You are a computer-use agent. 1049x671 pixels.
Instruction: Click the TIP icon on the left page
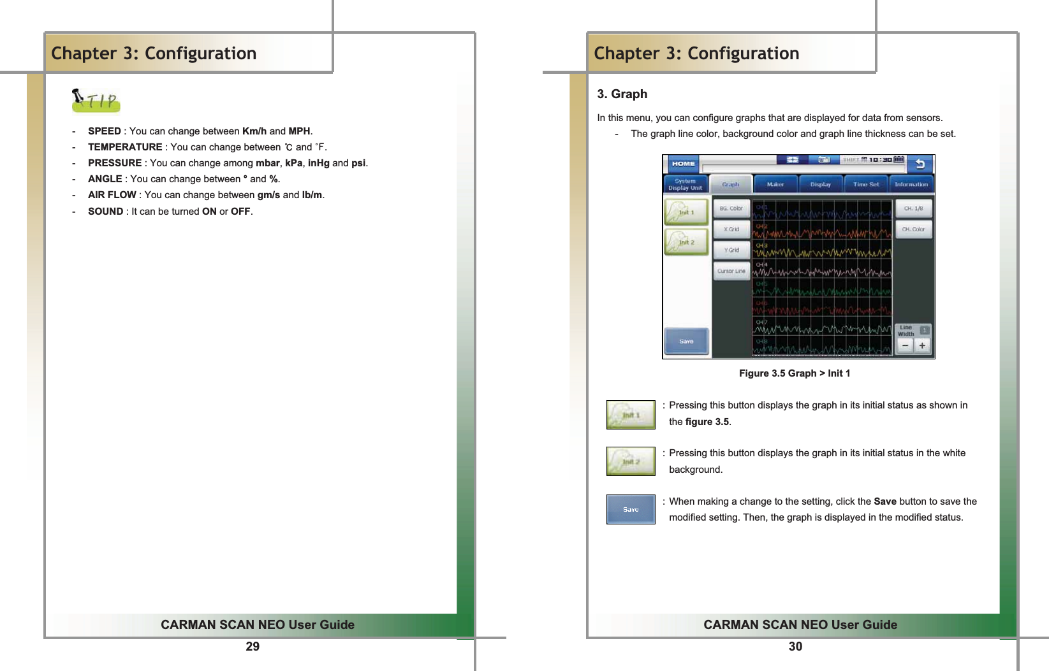tap(96, 101)
